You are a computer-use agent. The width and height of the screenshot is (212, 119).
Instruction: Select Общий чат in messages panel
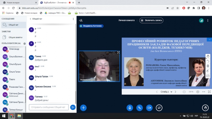point(13,25)
